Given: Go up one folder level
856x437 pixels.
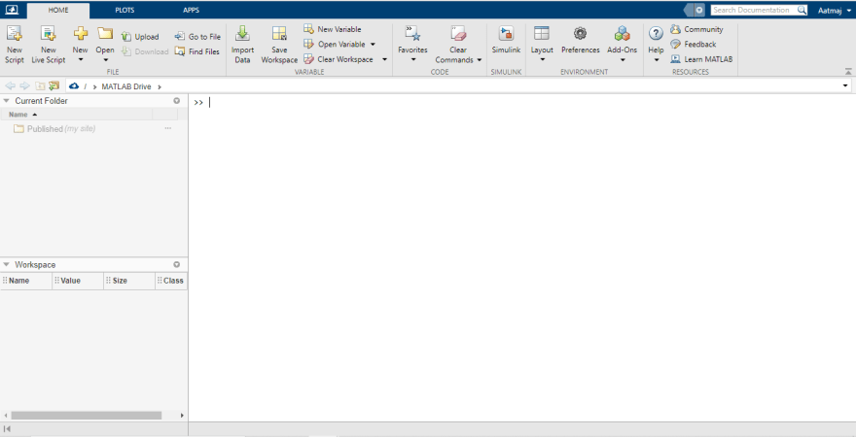Looking at the screenshot, I should coord(39,86).
